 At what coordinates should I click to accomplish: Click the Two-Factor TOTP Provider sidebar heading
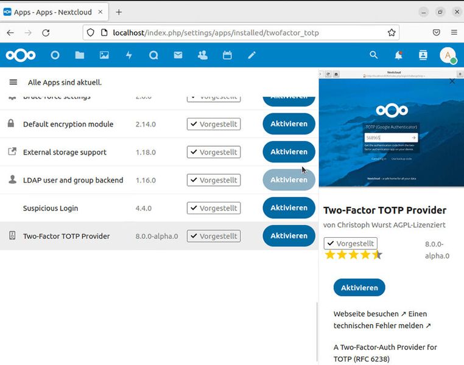pos(385,210)
